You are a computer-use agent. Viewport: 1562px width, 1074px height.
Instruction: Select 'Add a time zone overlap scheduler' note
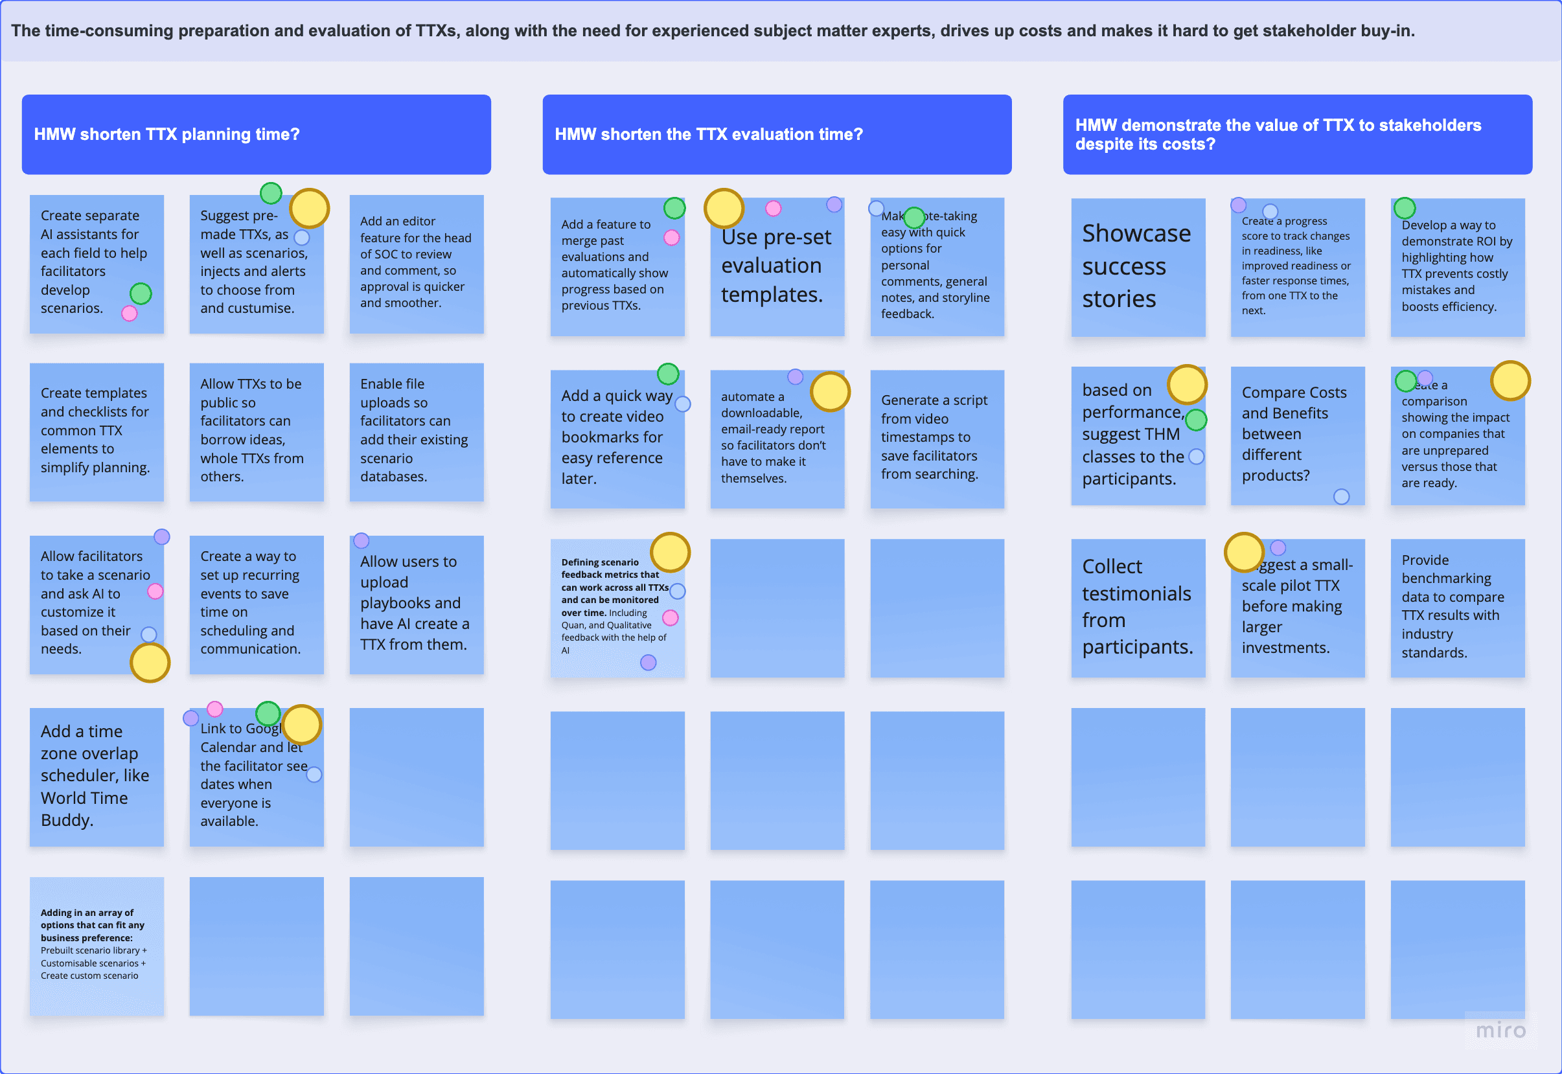coord(97,776)
